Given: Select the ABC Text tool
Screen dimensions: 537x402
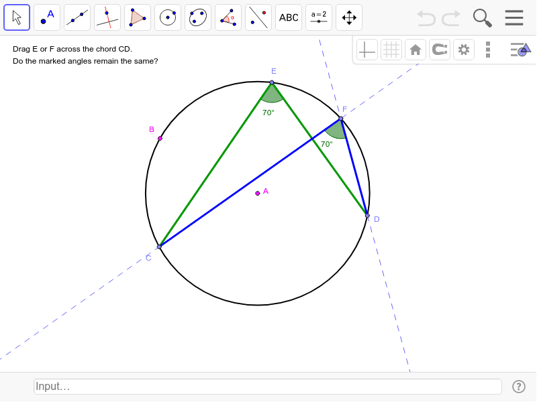Looking at the screenshot, I should [x=289, y=17].
